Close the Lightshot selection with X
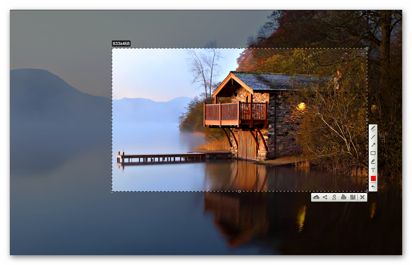This screenshot has width=412, height=265. click(362, 197)
